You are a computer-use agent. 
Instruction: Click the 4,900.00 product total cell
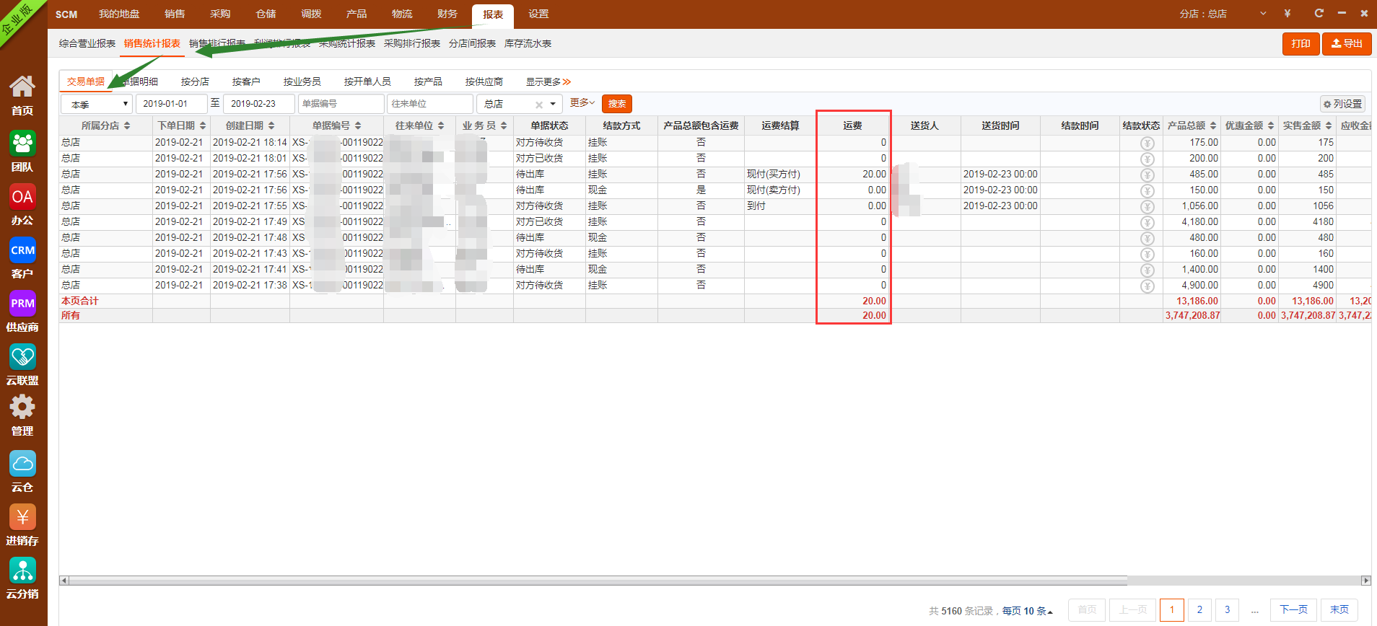point(1192,286)
